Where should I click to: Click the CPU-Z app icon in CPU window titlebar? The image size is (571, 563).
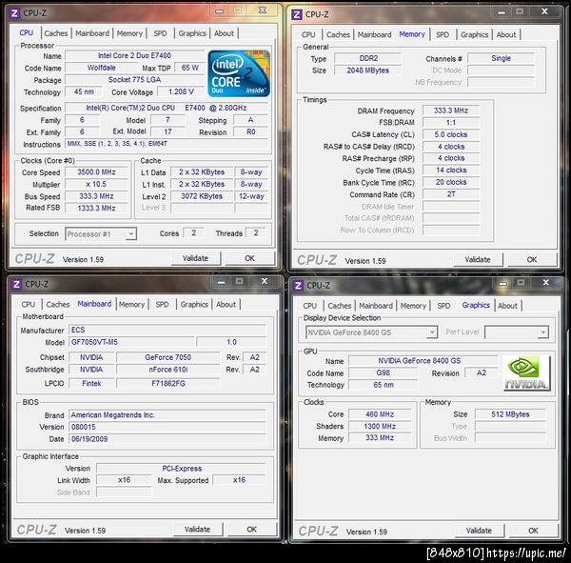click(x=14, y=13)
